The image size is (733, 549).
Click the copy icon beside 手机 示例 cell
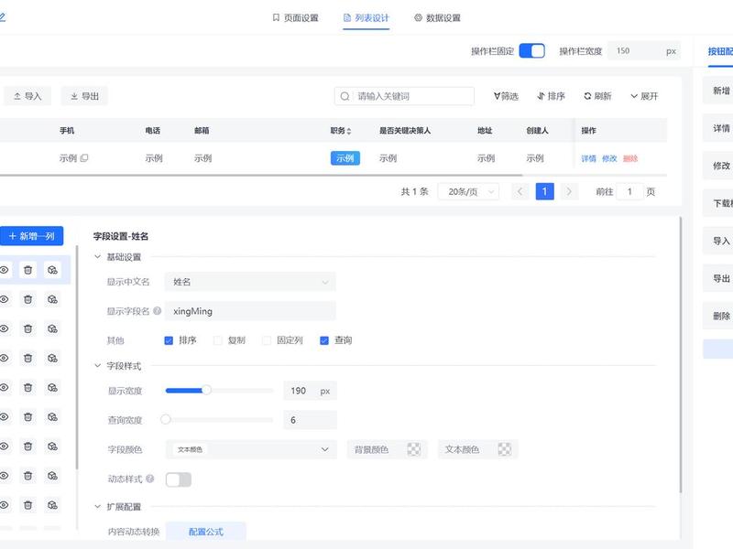tap(84, 158)
